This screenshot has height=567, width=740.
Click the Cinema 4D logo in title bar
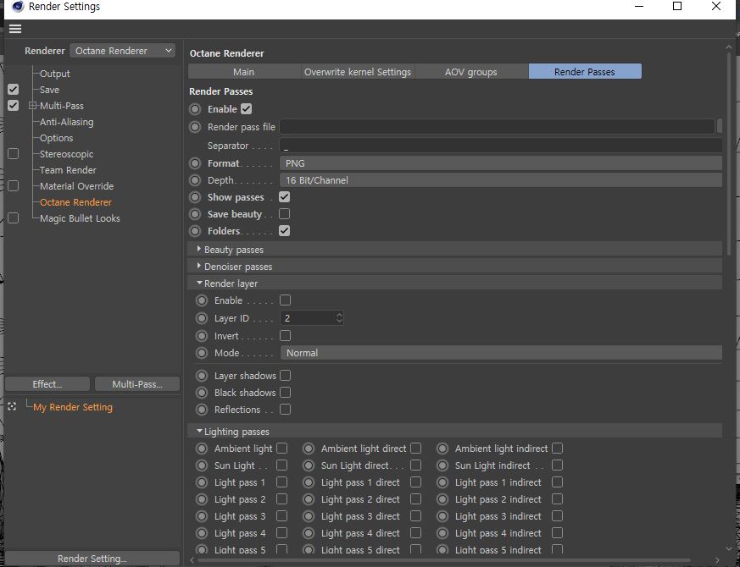tap(18, 7)
